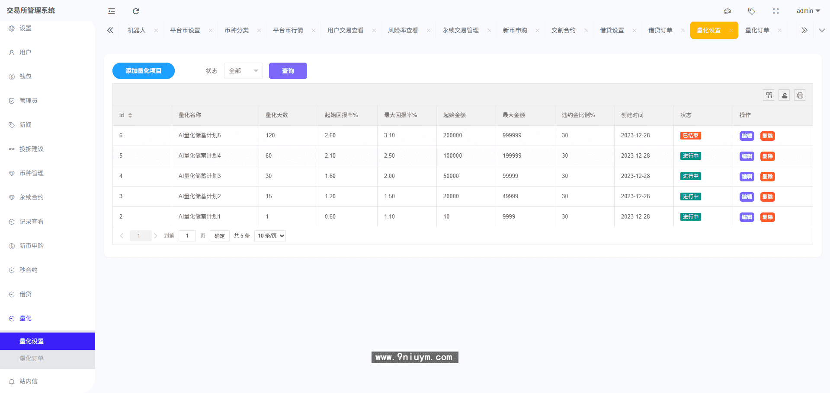Click the 添加量化项目 button
The width and height of the screenshot is (830, 393).
[143, 71]
